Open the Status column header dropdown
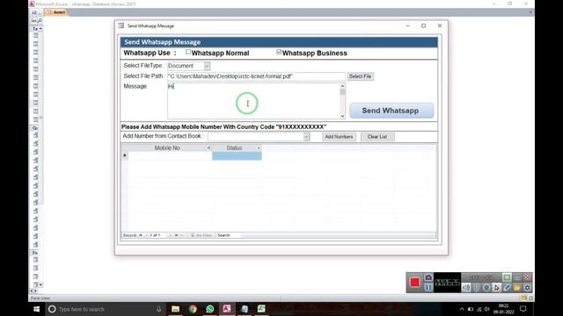 pyautogui.click(x=259, y=148)
